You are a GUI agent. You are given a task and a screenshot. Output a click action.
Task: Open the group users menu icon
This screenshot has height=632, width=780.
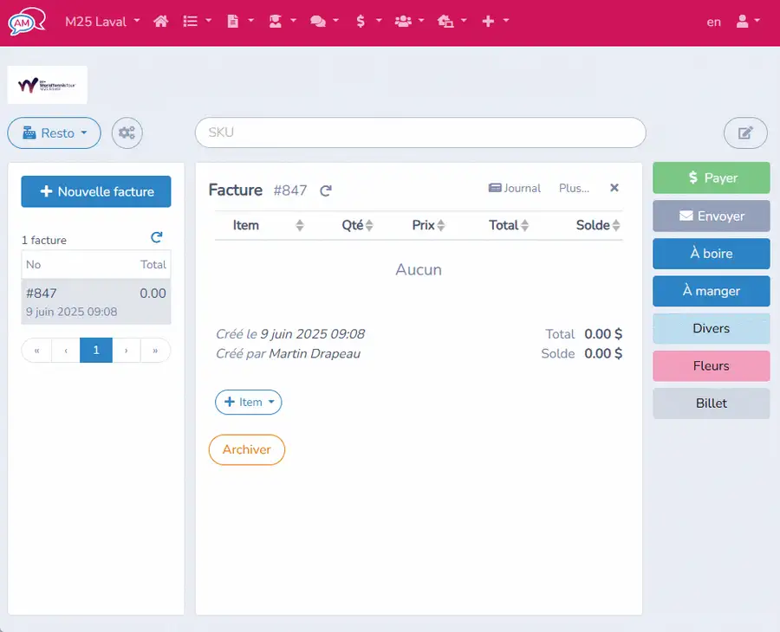pyautogui.click(x=409, y=22)
